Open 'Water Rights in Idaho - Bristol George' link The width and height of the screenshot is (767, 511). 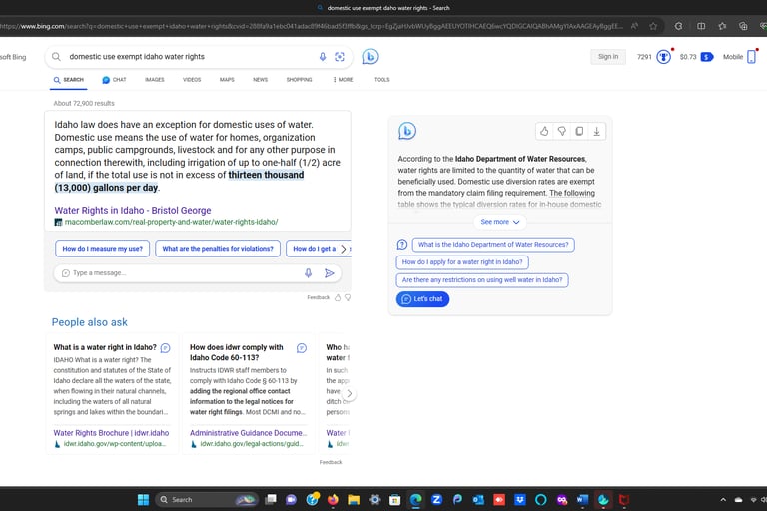pos(133,210)
